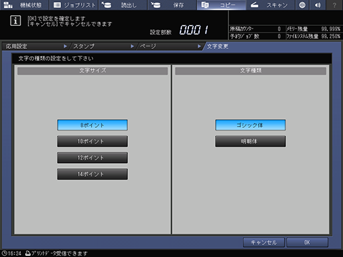Click the arrow after ページ breadcrumb
The height and width of the screenshot is (257, 343).
[199, 46]
